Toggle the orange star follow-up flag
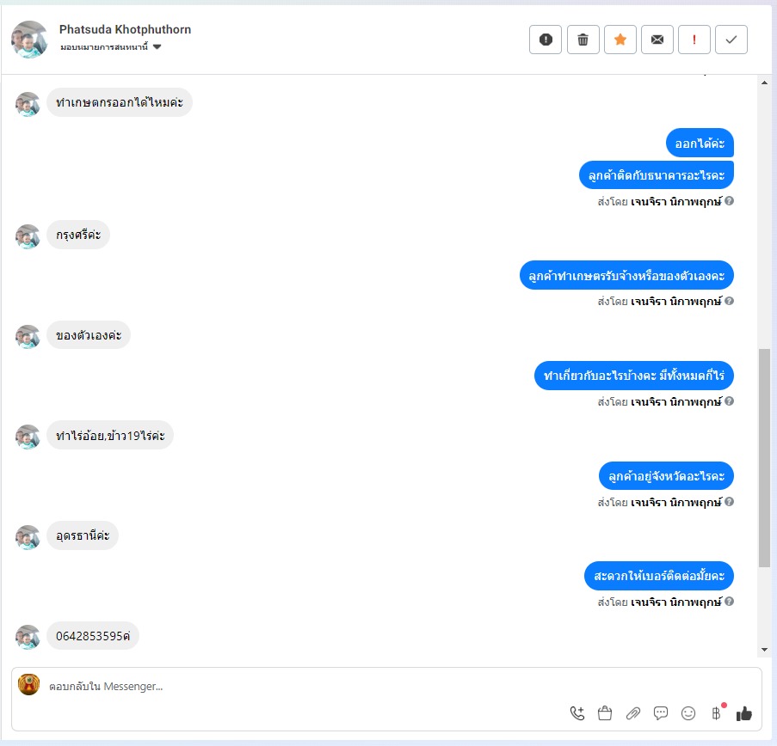The width and height of the screenshot is (777, 746). (620, 40)
